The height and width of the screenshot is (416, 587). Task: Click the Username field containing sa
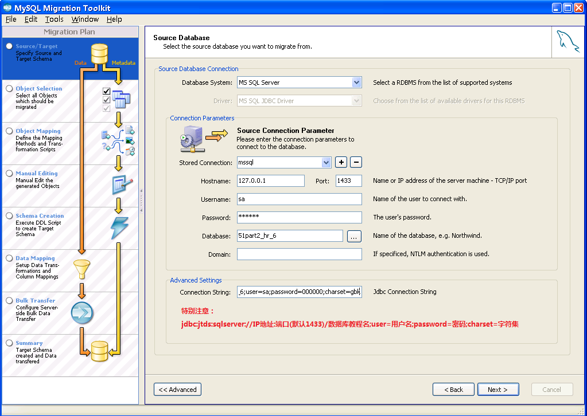point(300,199)
